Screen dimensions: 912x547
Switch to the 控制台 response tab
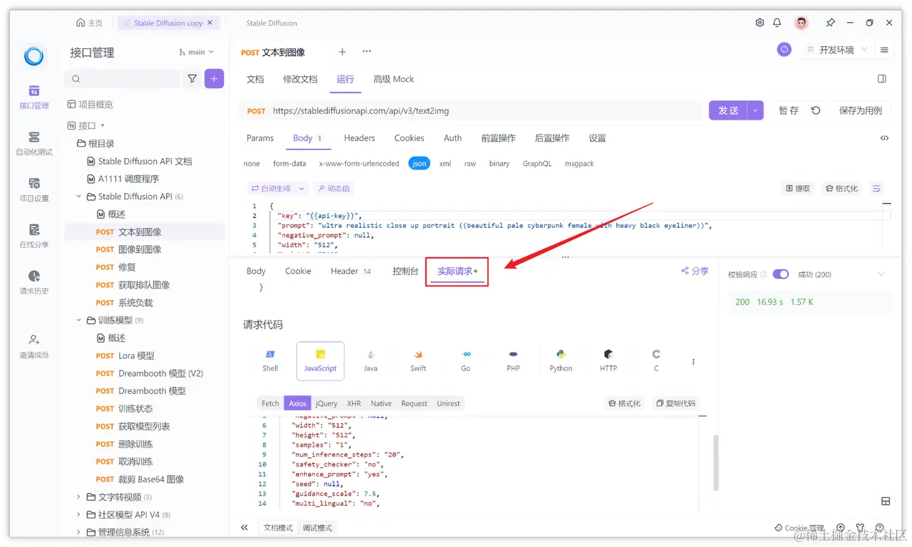click(405, 271)
